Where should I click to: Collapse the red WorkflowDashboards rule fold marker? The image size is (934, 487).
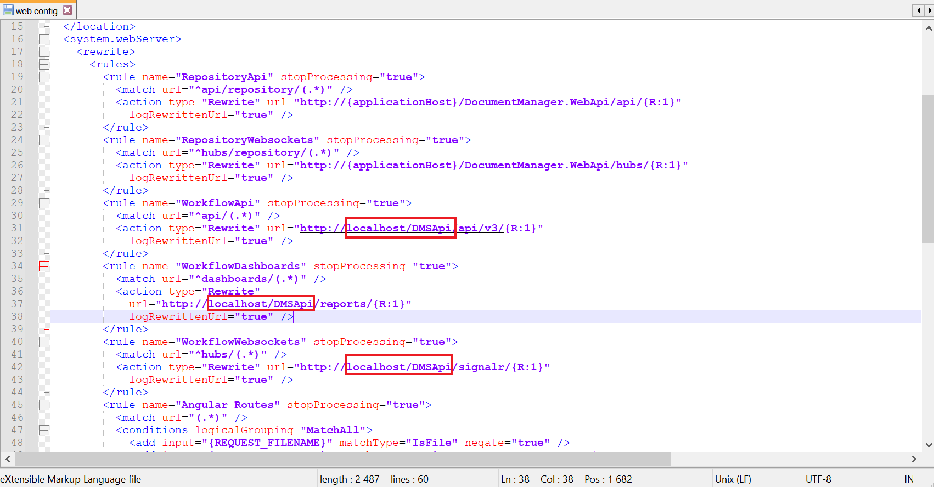[x=44, y=266]
